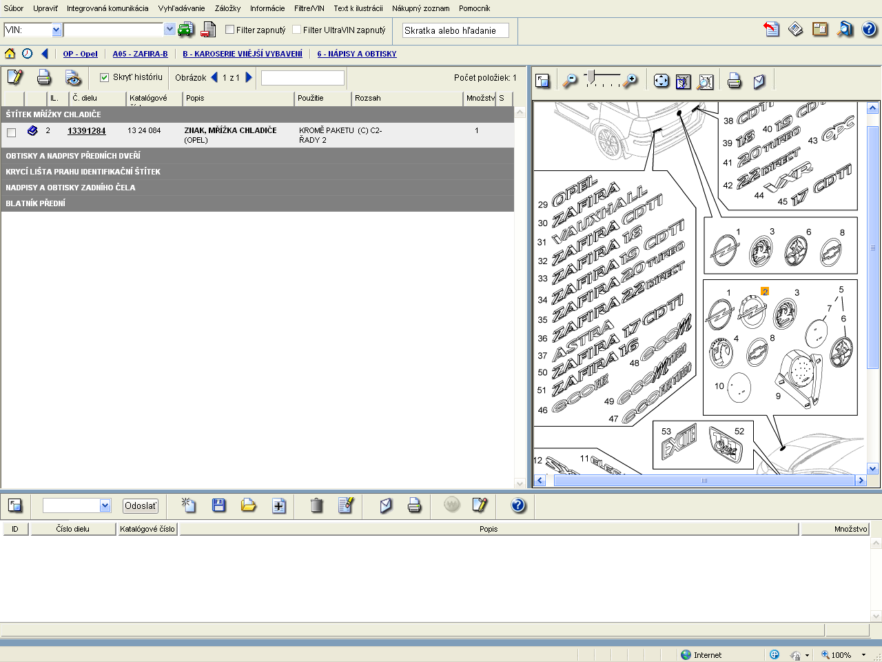The width and height of the screenshot is (882, 662).
Task: Click the trash can delete icon
Action: pyautogui.click(x=316, y=505)
